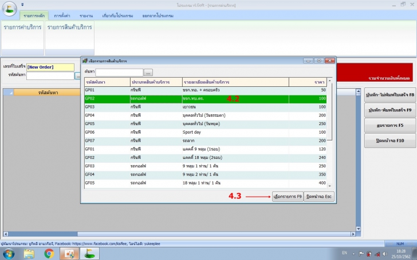
Task: Select row GF04
Action: coord(205,175)
